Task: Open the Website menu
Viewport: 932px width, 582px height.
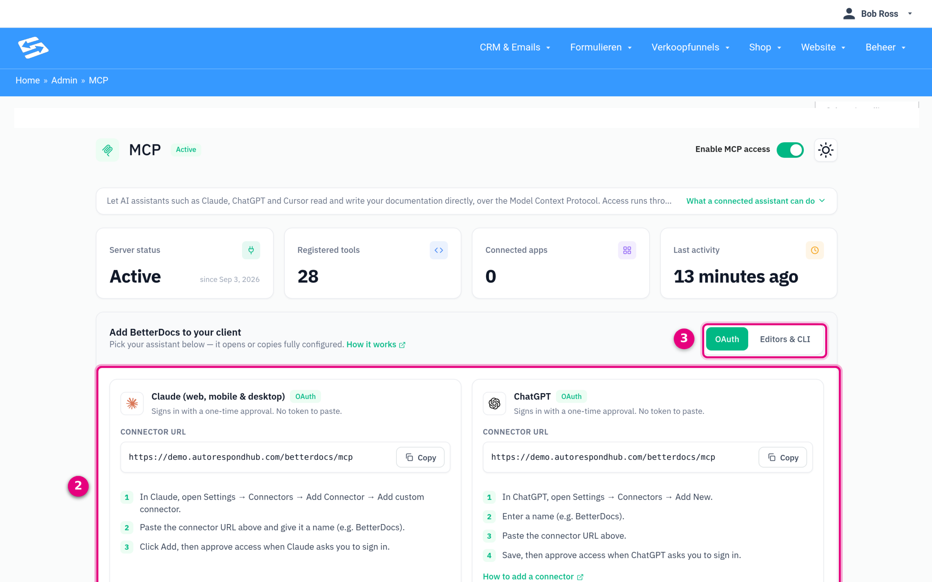Action: [823, 47]
